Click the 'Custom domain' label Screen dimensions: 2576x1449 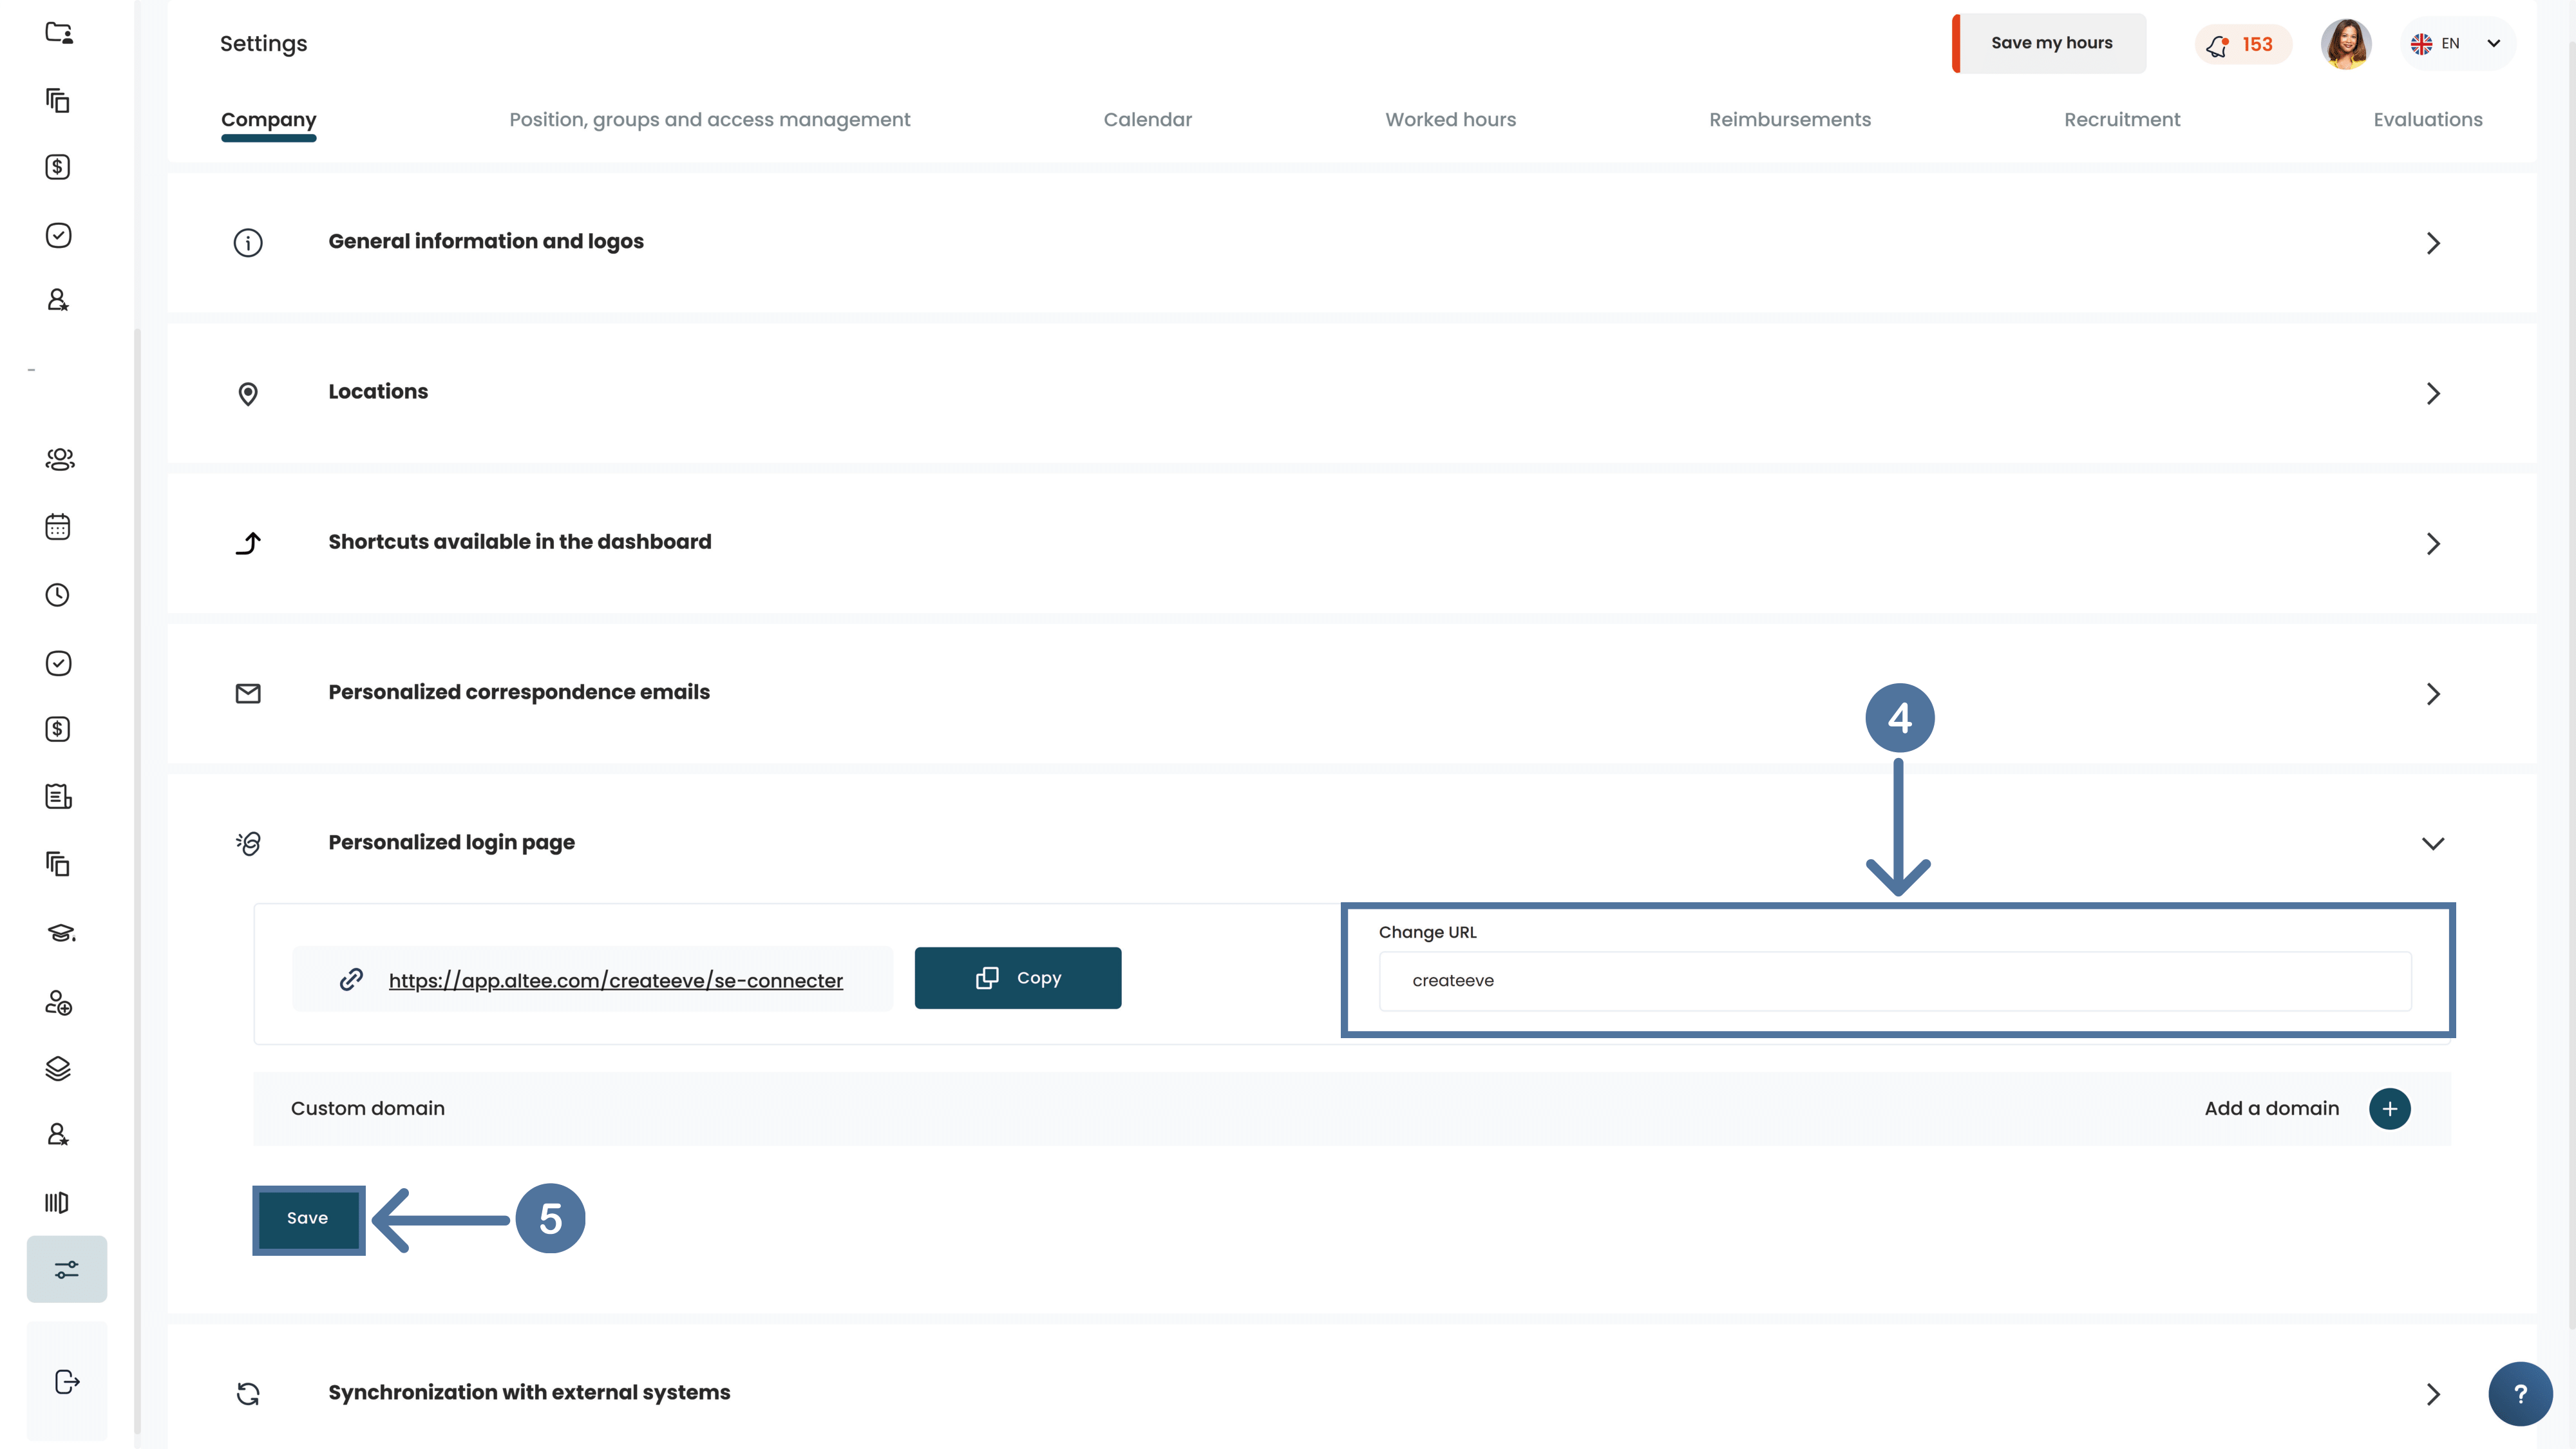pos(368,1109)
